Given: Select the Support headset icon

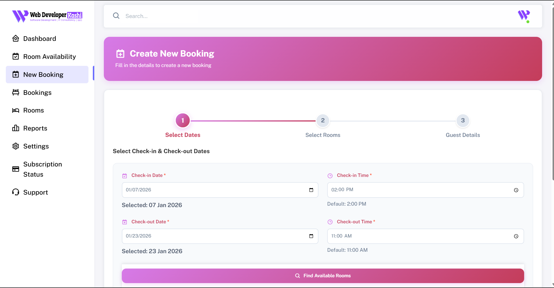Looking at the screenshot, I should [16, 192].
